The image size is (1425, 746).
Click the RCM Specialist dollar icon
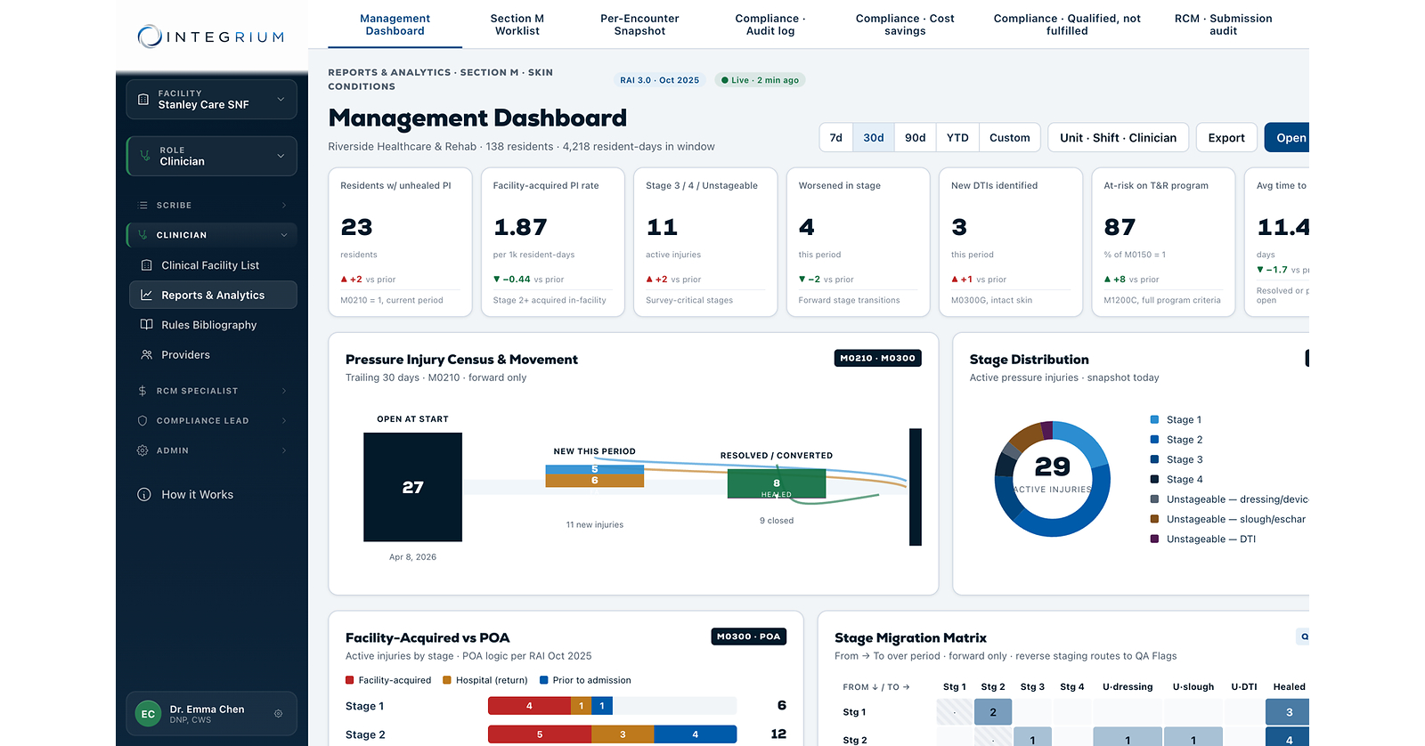click(142, 391)
